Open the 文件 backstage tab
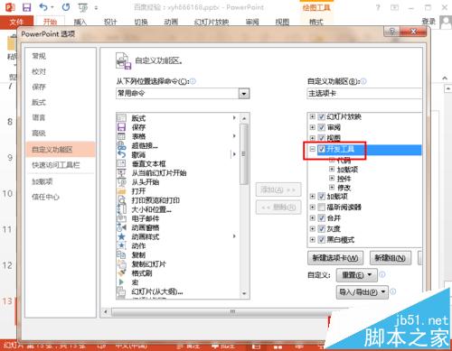The image size is (452, 351). point(16,22)
